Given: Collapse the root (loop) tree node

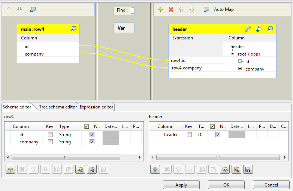Looking at the screenshot, I should [x=233, y=54].
